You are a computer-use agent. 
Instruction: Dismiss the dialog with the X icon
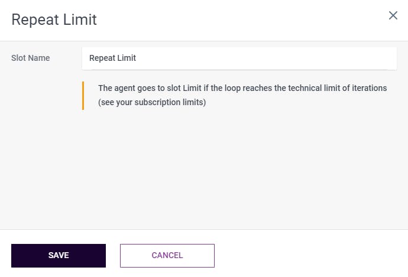pos(393,15)
